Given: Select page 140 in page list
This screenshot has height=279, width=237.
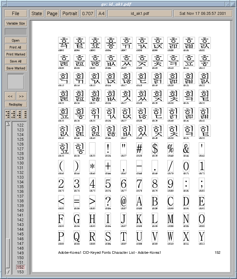Looking at the screenshot, I should [20, 211].
